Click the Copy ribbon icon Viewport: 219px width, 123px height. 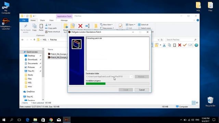[34, 27]
